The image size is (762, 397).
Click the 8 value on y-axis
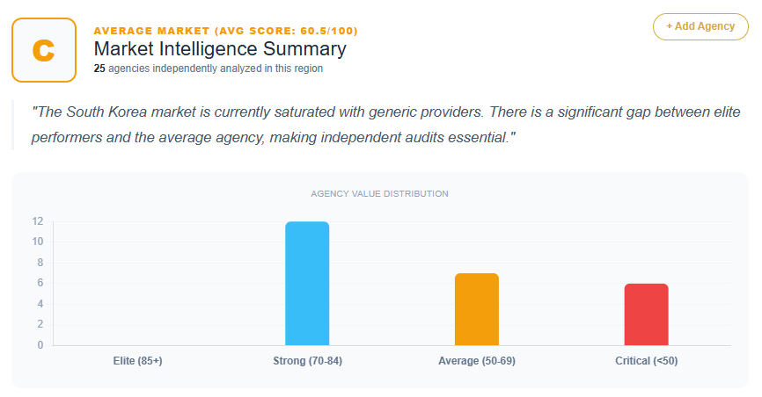point(40,263)
